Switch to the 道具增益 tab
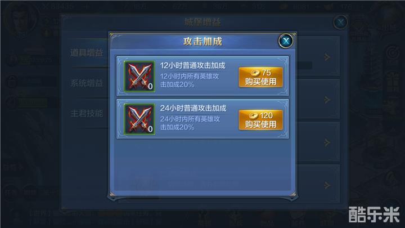 (87, 53)
